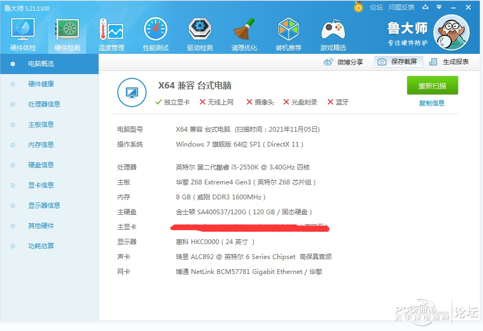Click sound card value ALC892 text
The width and height of the screenshot is (483, 331).
pos(254,257)
